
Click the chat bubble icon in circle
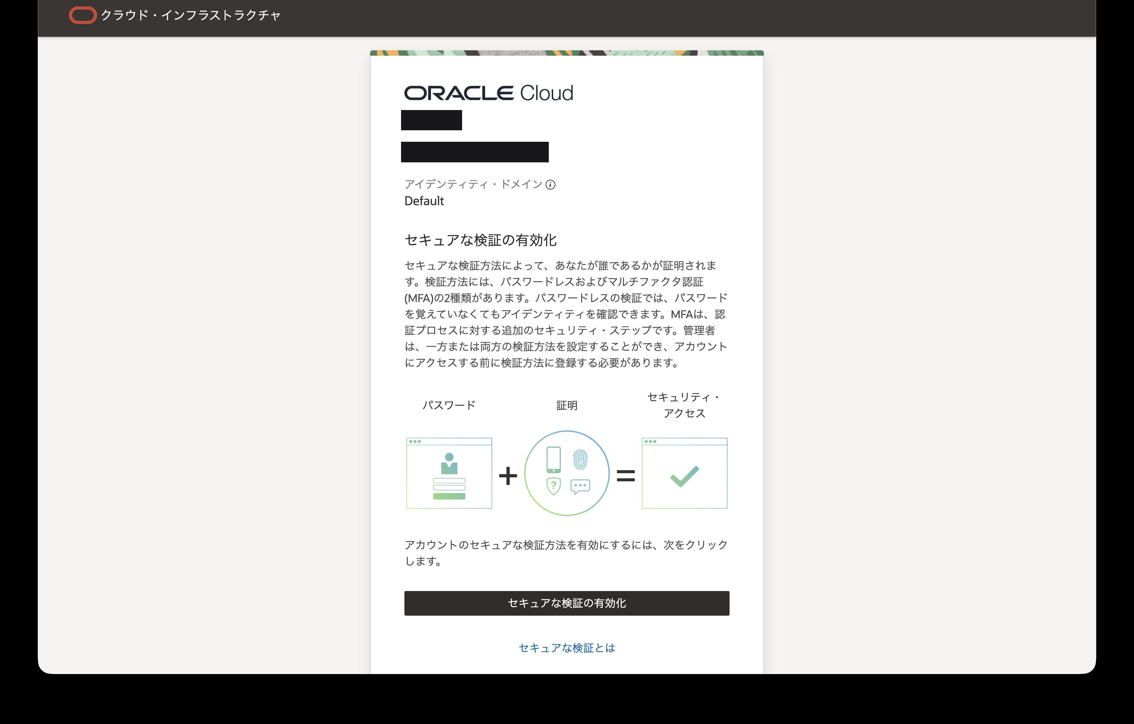[x=580, y=486]
